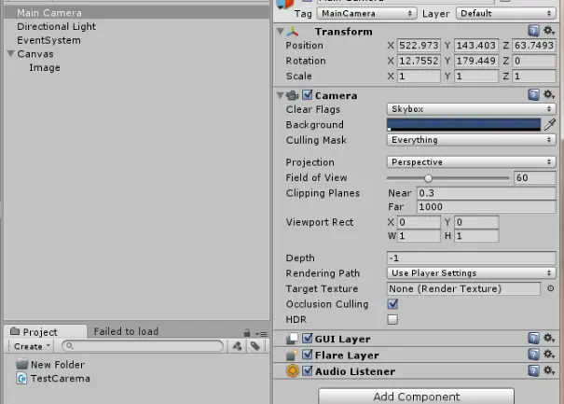
Task: Uncheck Occlusion Culling
Action: pos(392,304)
